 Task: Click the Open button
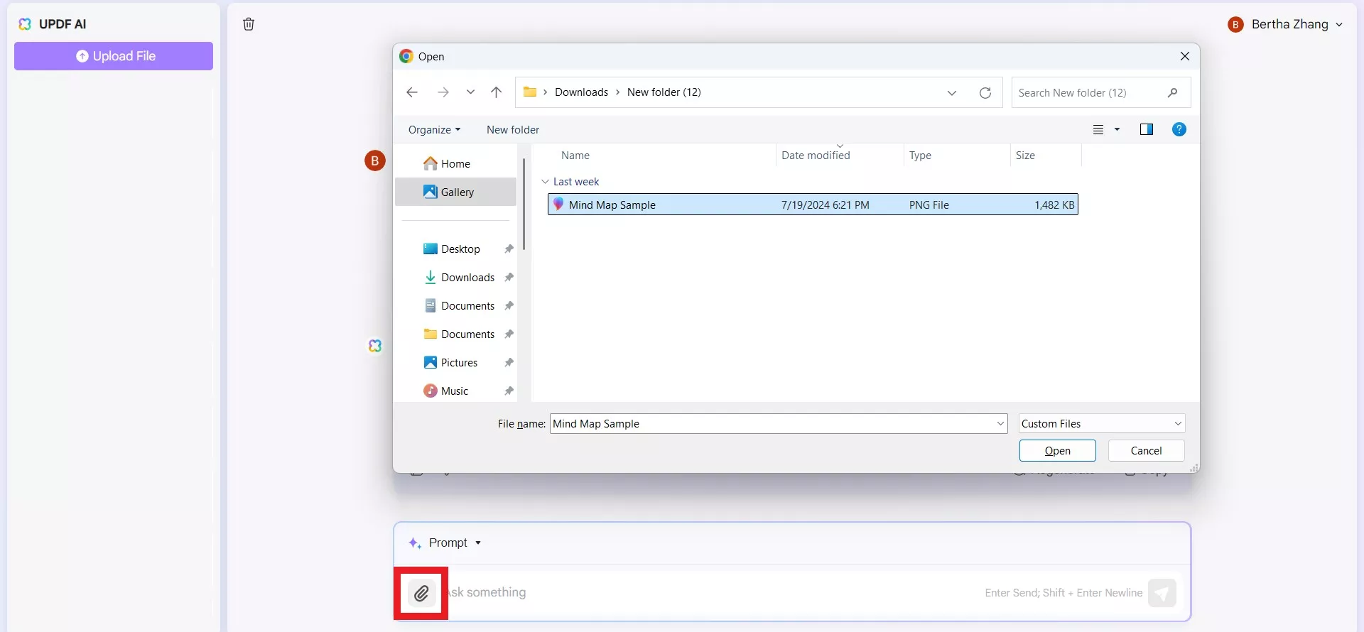point(1057,451)
